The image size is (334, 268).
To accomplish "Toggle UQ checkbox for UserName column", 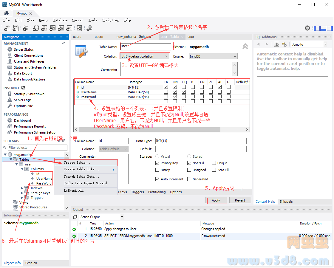I will pos(184,92).
